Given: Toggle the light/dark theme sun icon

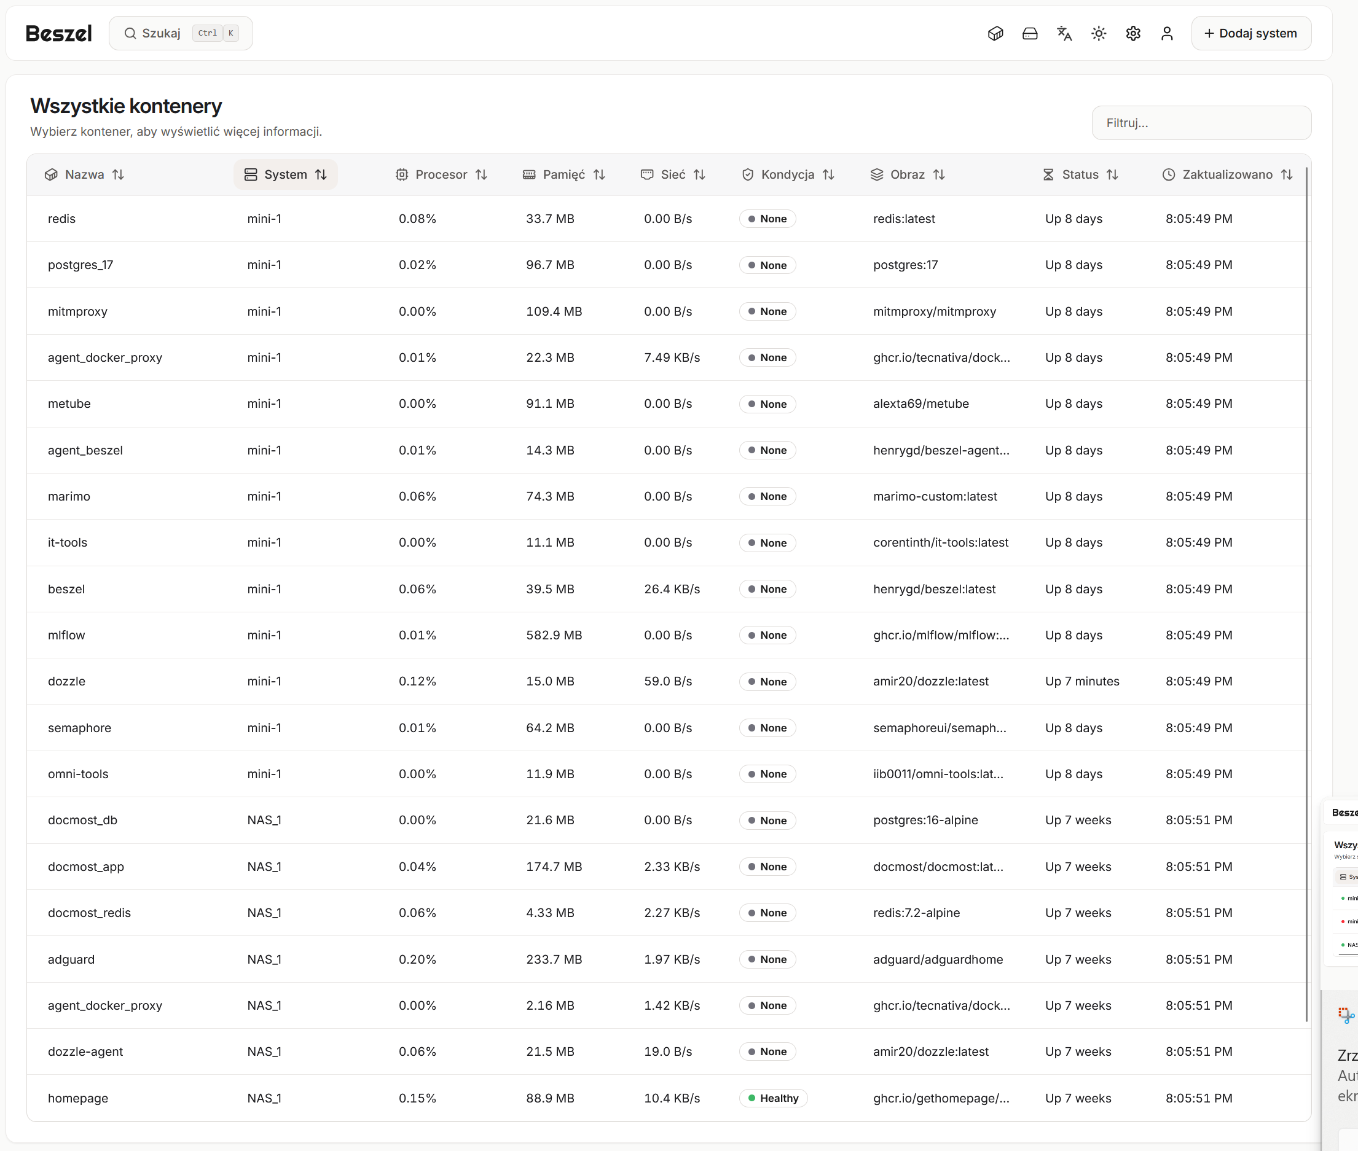Looking at the screenshot, I should click(x=1099, y=33).
